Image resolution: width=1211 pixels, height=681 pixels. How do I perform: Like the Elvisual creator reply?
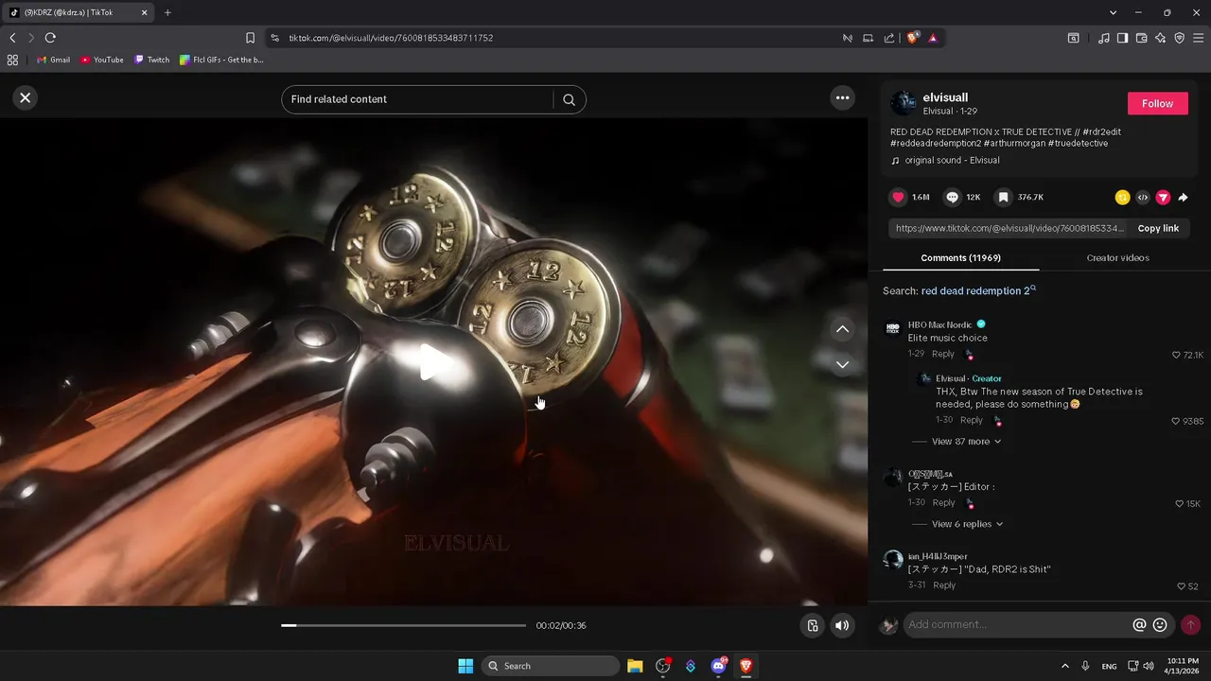point(1176,421)
